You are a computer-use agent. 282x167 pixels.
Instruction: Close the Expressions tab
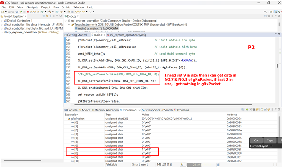pos(139,110)
